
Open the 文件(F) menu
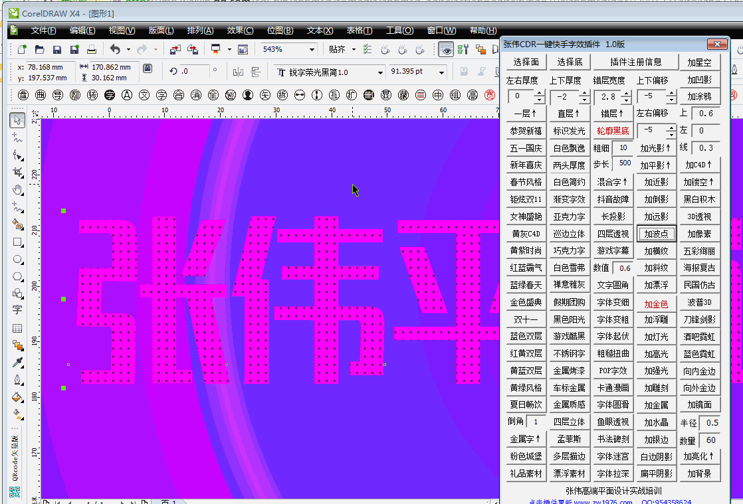(43, 31)
